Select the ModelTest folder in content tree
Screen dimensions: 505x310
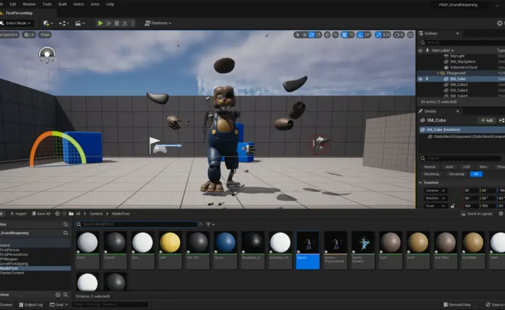(x=36, y=268)
